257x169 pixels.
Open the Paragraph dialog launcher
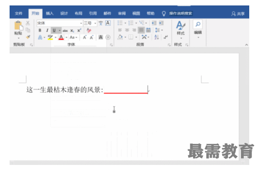pos(169,45)
